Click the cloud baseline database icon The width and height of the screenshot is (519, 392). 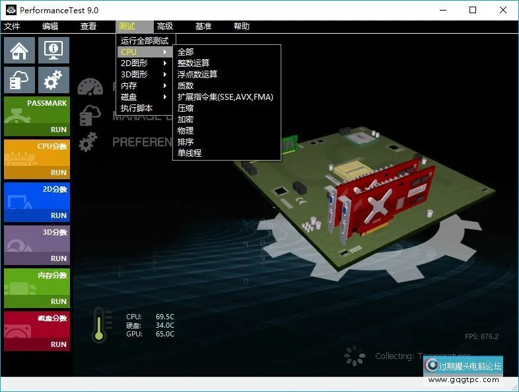[20, 80]
